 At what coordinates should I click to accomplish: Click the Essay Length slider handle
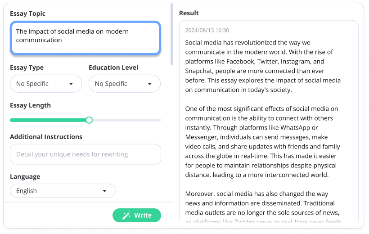click(x=89, y=120)
